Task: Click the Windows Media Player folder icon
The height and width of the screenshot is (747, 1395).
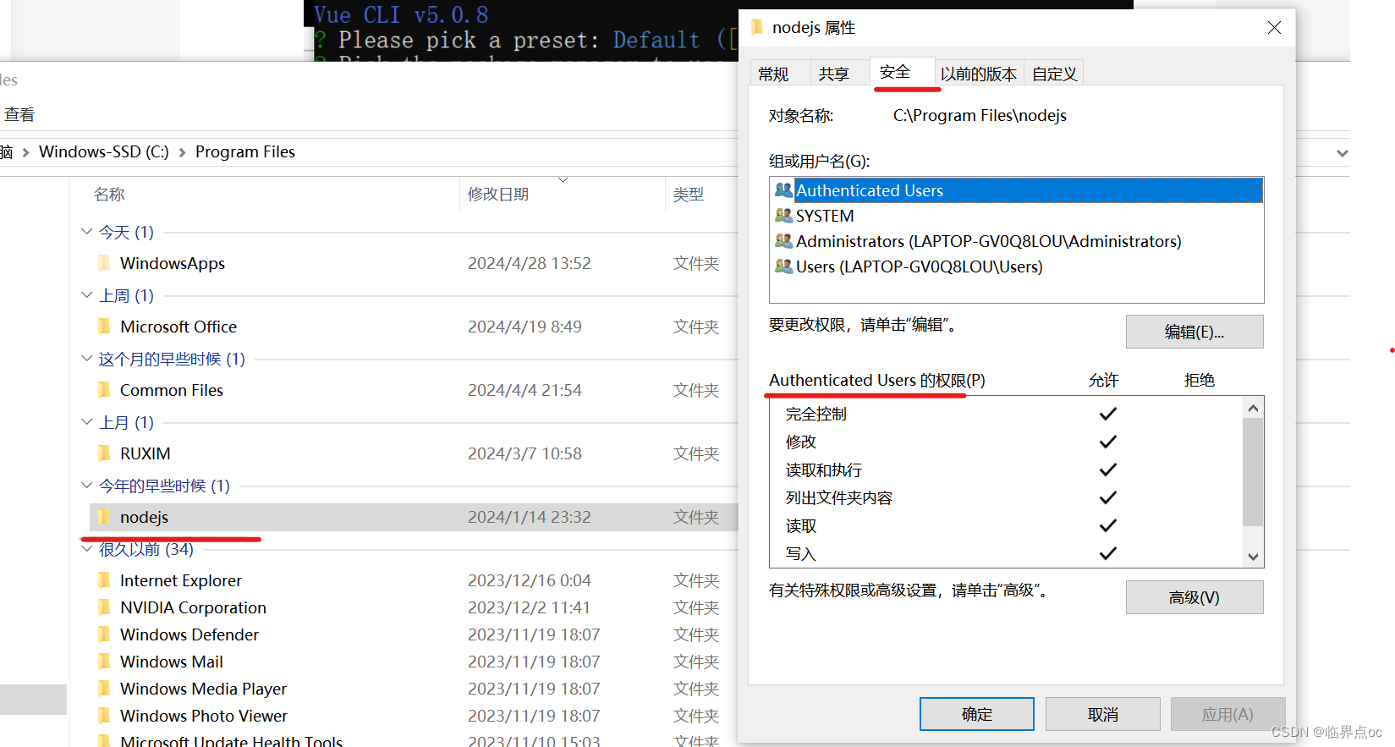Action: pos(104,689)
